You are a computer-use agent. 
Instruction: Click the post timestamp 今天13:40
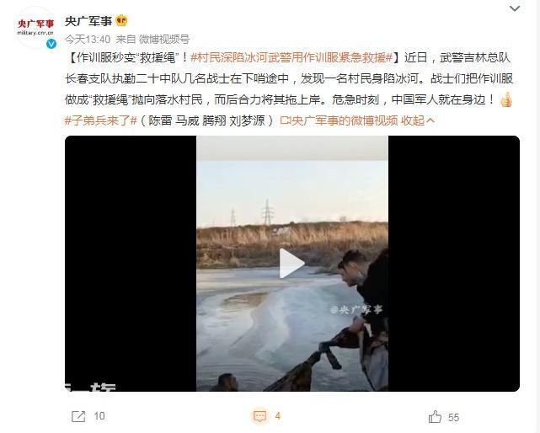tap(88, 40)
